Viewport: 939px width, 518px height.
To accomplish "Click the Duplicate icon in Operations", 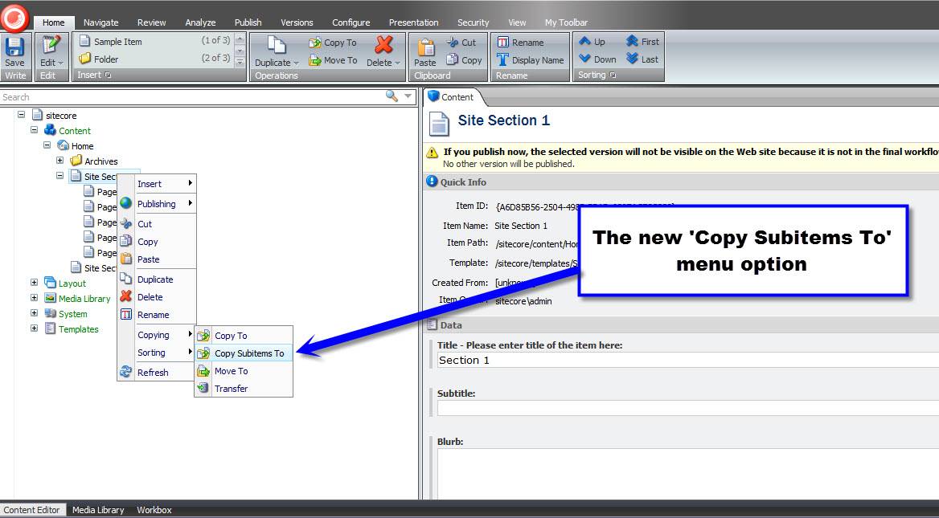I will tap(276, 46).
